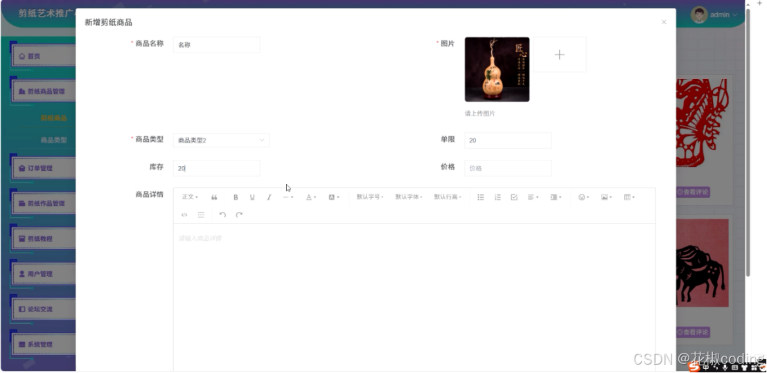
Task: Open the 默认字号 font size dropdown
Action: [x=370, y=197]
